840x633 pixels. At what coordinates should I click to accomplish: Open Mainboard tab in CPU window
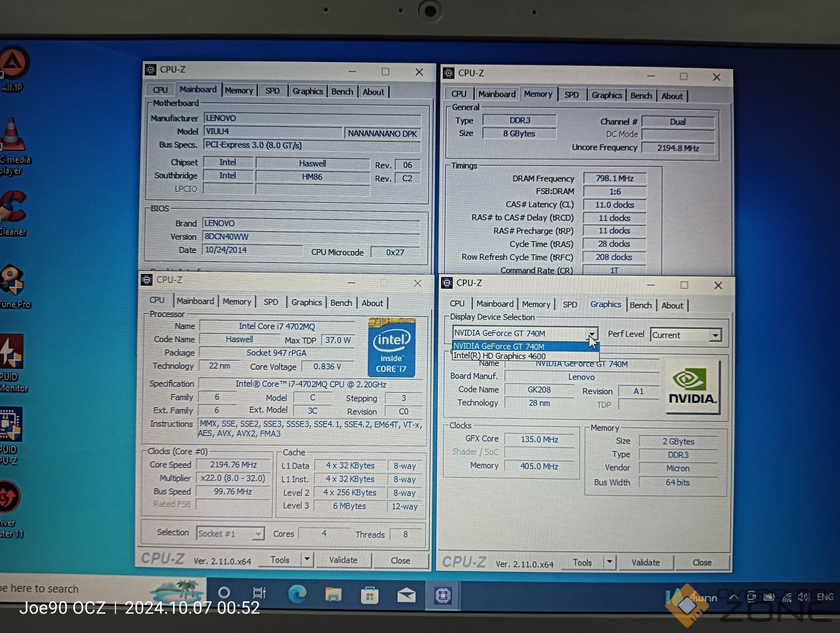coord(195,301)
